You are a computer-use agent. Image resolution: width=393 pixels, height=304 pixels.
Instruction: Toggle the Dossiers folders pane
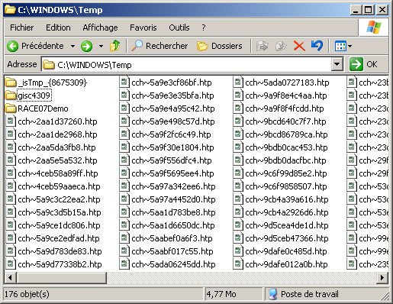point(220,46)
